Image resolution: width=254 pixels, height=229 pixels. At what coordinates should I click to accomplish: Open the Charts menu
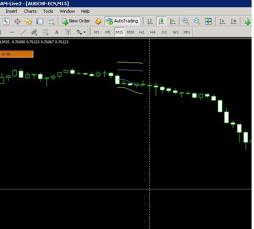(x=30, y=11)
